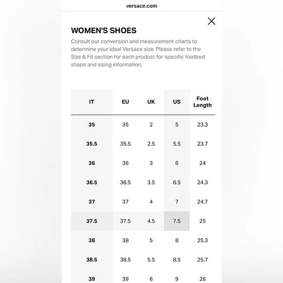Select the IT size 35.5 row label
283x283 pixels.
92,144
